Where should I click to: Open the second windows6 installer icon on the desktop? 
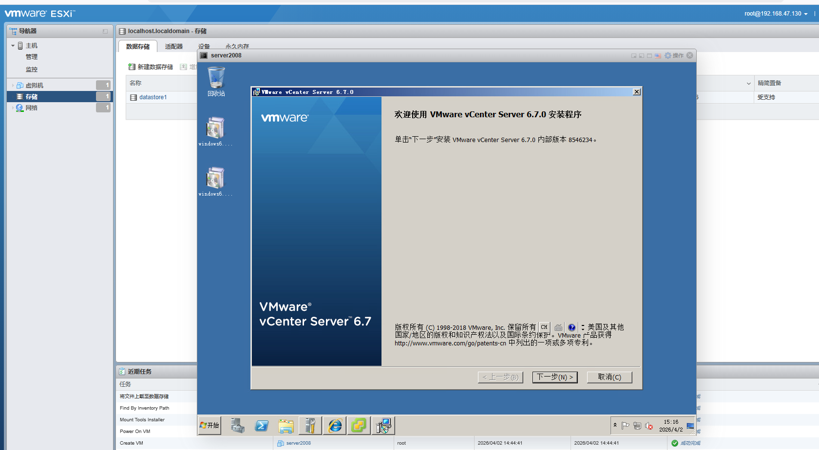[215, 181]
